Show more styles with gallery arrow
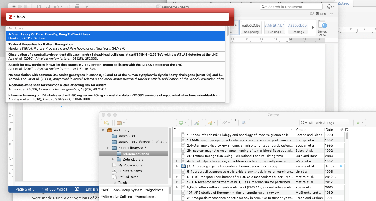 coord(313,27)
